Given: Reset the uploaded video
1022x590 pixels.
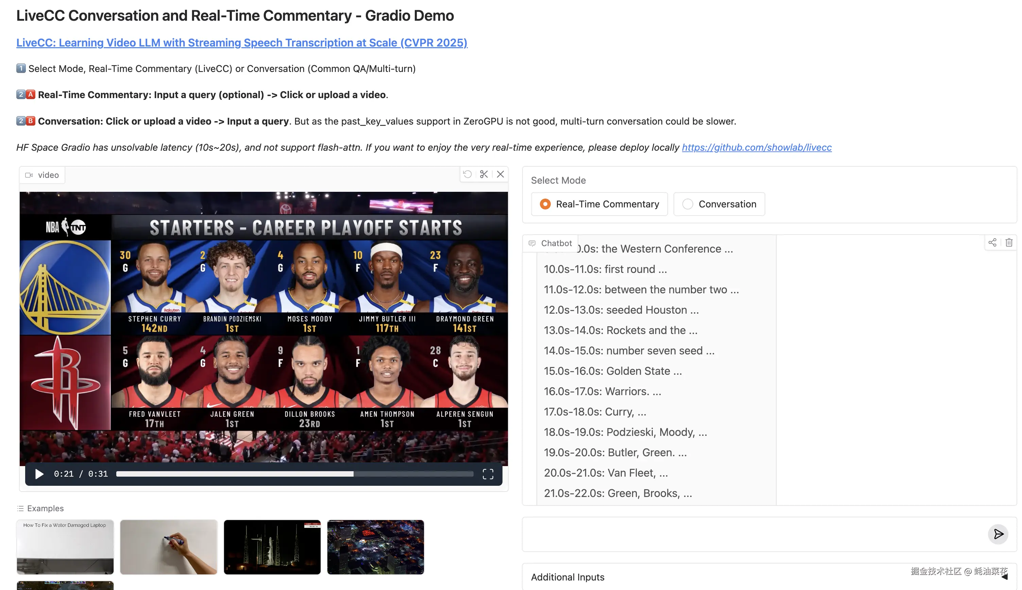Looking at the screenshot, I should coord(467,174).
